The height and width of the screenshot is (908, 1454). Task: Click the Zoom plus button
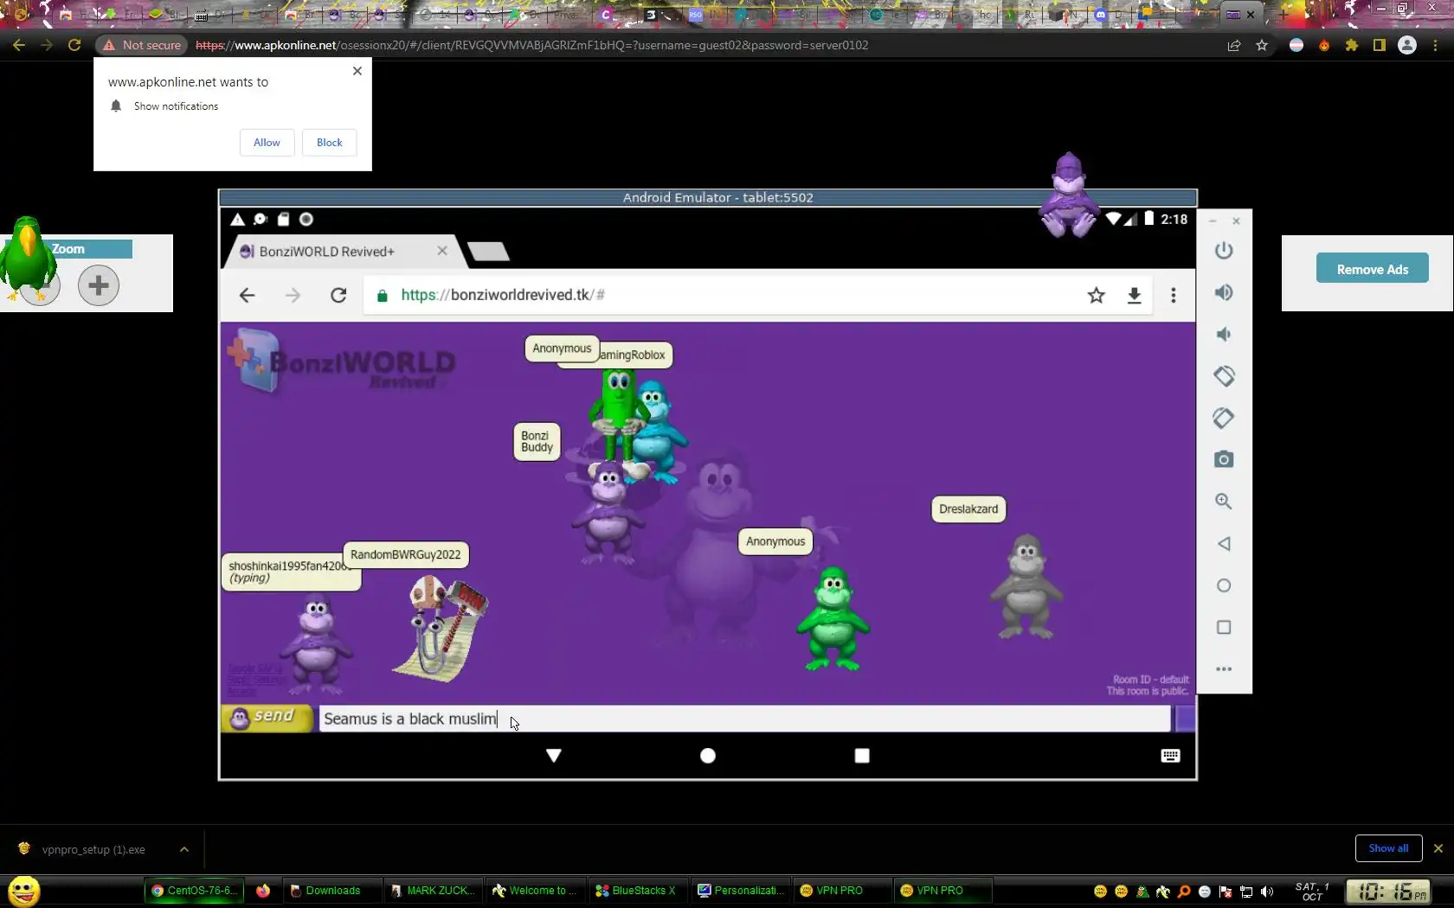(x=99, y=285)
